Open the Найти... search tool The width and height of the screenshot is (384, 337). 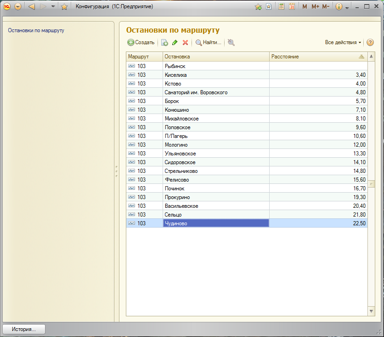[208, 42]
